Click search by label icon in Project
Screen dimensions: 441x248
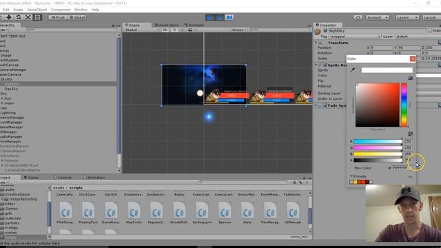(x=300, y=183)
